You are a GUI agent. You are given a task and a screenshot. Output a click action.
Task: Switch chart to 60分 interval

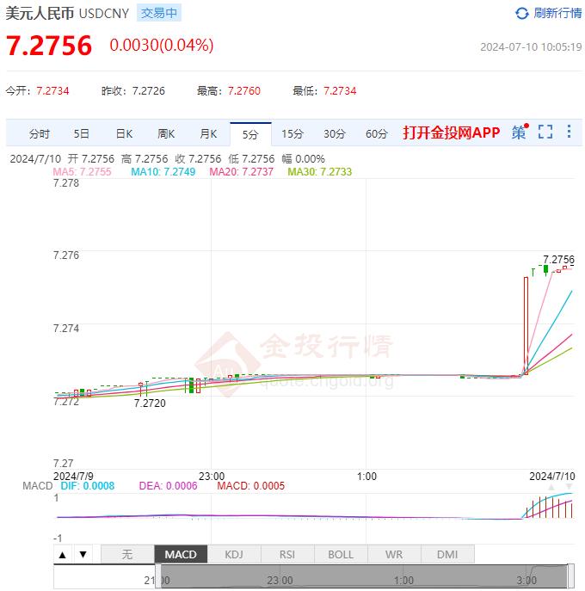[x=377, y=133]
